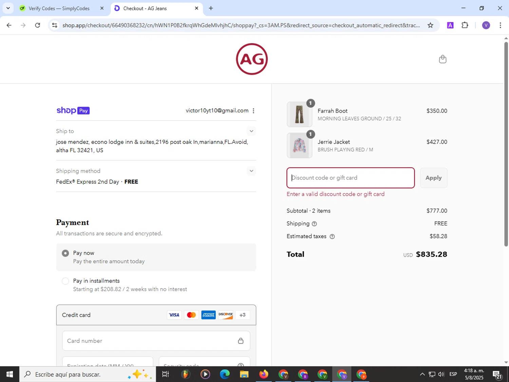
Task: Click the Apply discount button
Action: point(434,178)
